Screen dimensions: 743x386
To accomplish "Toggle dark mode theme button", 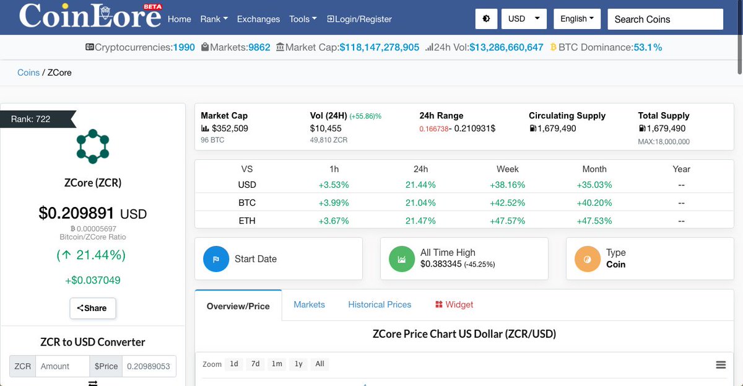I will (x=486, y=19).
